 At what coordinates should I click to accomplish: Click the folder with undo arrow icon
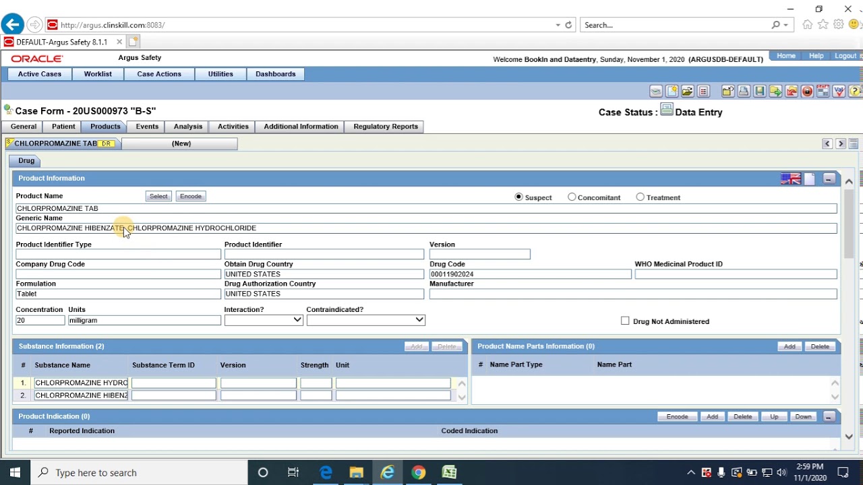point(728,92)
